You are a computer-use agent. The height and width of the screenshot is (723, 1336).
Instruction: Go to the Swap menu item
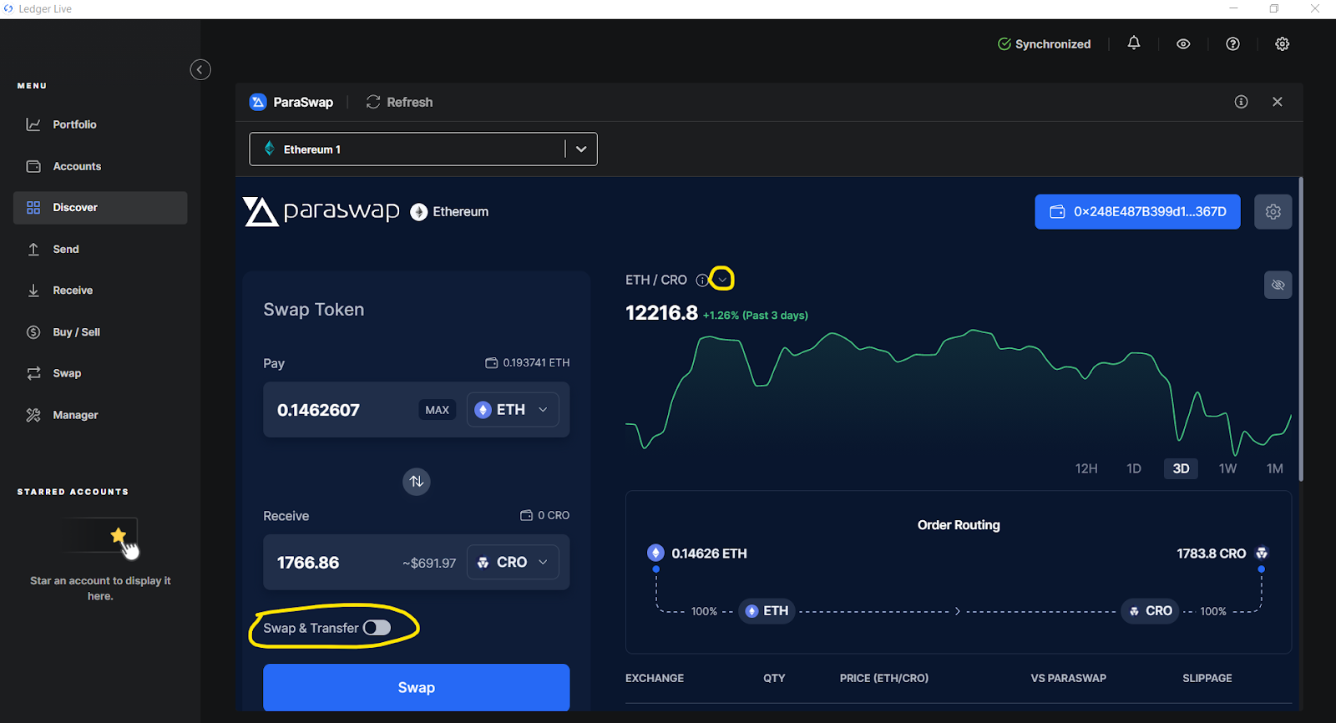pos(100,373)
